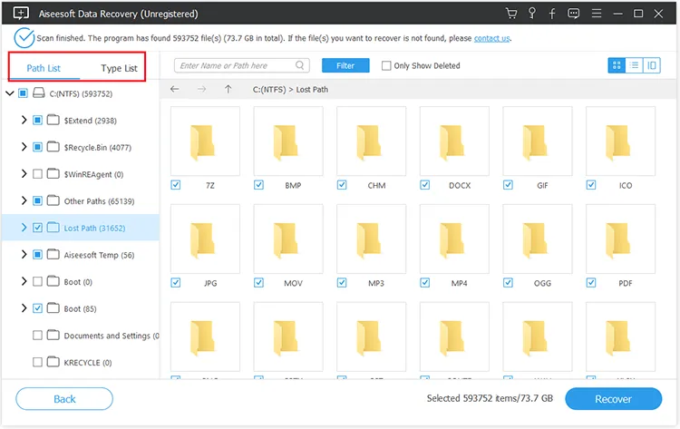Click the Back button
The height and width of the screenshot is (429, 680).
(x=64, y=399)
